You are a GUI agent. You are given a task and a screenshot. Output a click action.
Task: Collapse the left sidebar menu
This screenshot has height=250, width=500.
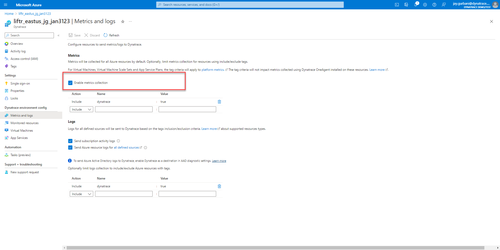59,35
